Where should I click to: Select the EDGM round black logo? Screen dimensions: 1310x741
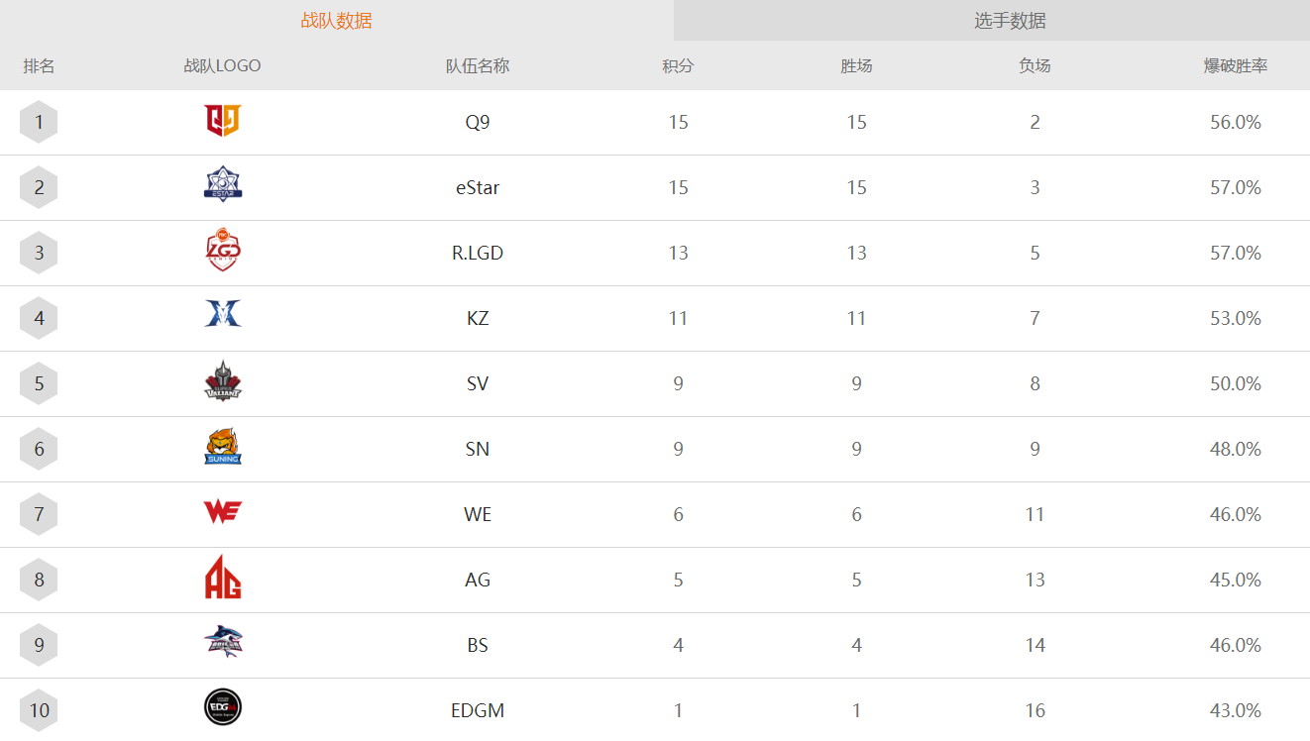click(223, 707)
